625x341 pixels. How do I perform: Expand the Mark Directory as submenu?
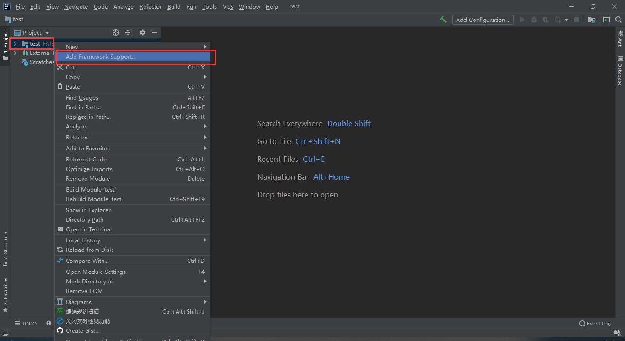click(x=132, y=281)
